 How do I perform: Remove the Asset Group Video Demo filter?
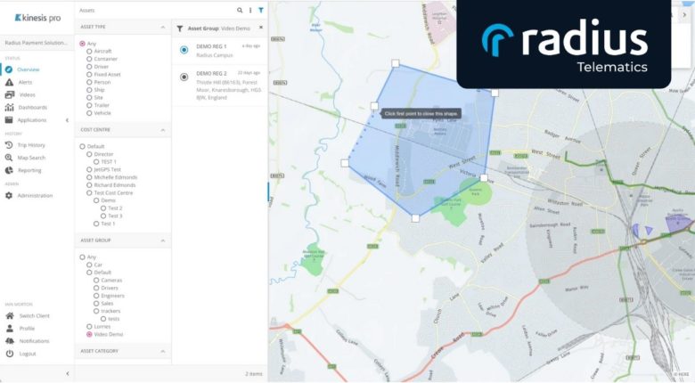[x=261, y=28]
